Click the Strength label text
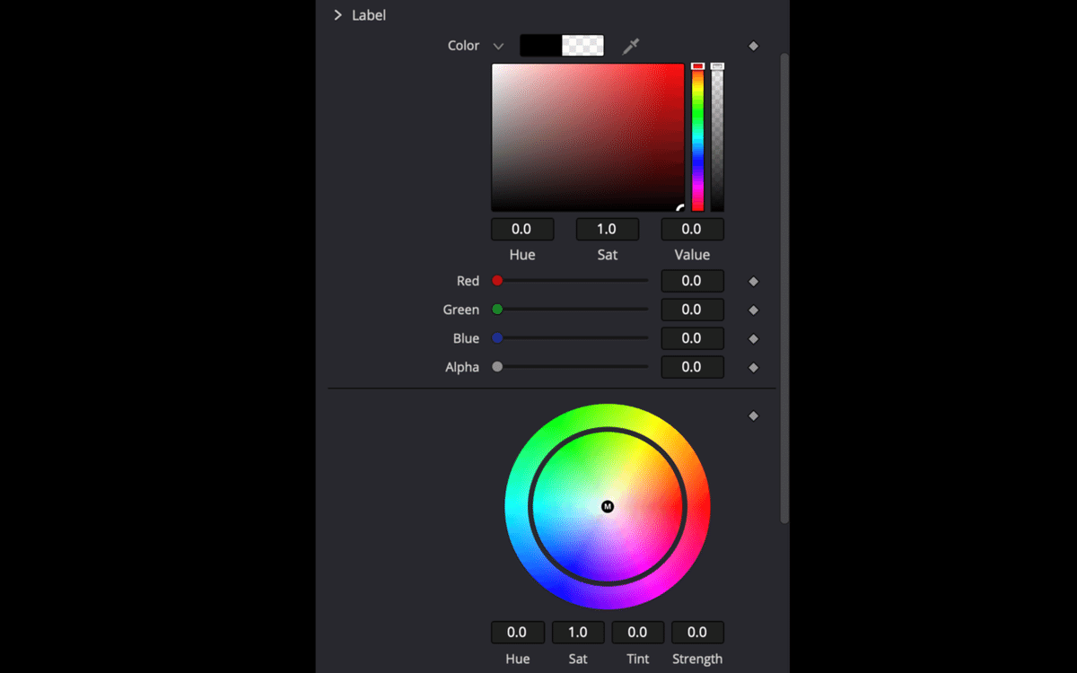Viewport: 1077px width, 673px height. [697, 659]
